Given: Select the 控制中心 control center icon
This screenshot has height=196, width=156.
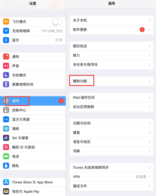Looking at the screenshot, I should tap(6, 110).
